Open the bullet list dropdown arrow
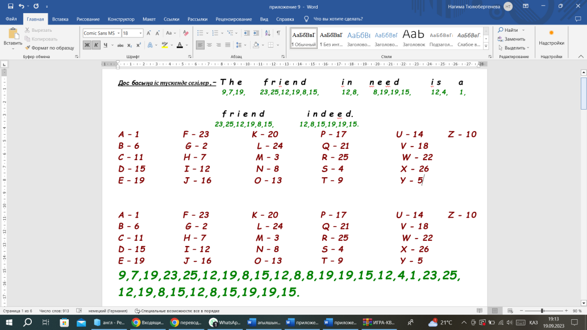Screen dimensions: 587x330 [x=207, y=33]
